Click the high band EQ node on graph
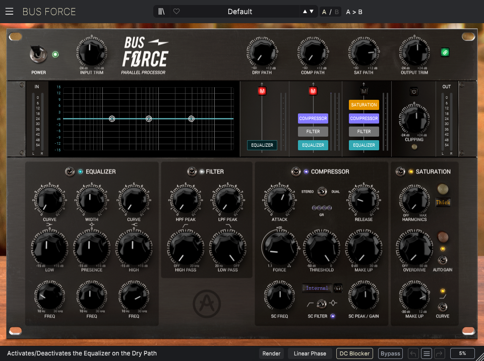Screen dimensions: 484x361 [x=192, y=118]
